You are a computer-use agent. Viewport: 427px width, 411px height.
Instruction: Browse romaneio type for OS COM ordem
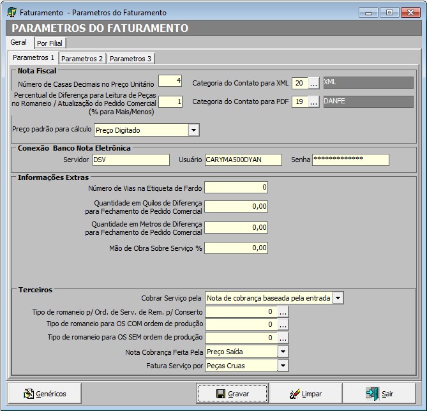click(283, 325)
